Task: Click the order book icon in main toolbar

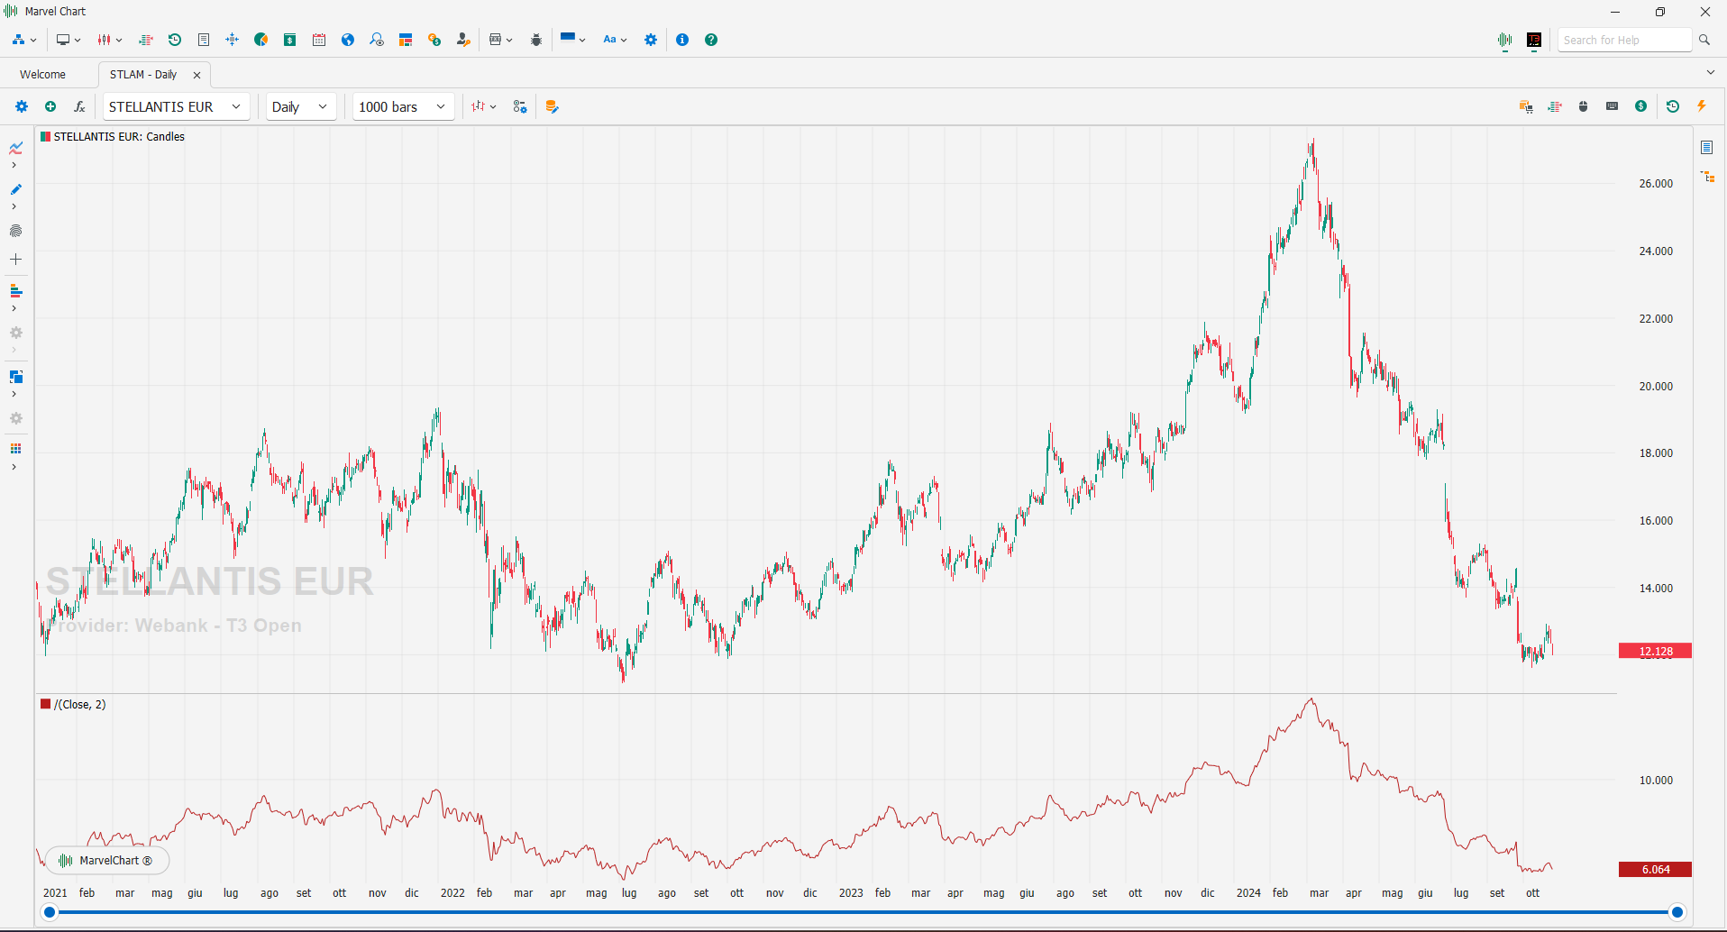Action: click(x=145, y=40)
